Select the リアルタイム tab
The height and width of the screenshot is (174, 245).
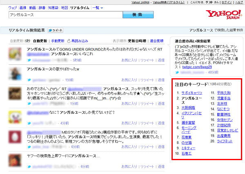pos(80,8)
